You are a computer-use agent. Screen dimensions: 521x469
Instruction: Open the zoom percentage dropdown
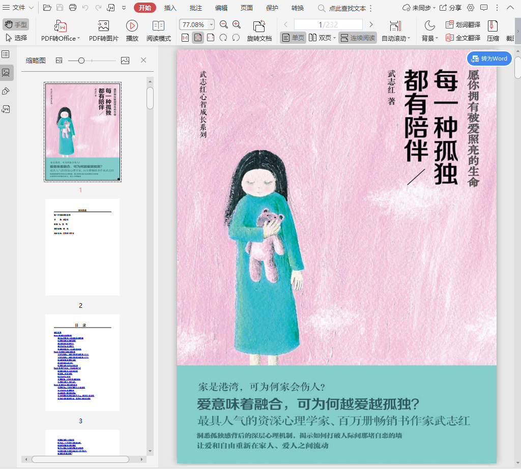click(x=211, y=24)
